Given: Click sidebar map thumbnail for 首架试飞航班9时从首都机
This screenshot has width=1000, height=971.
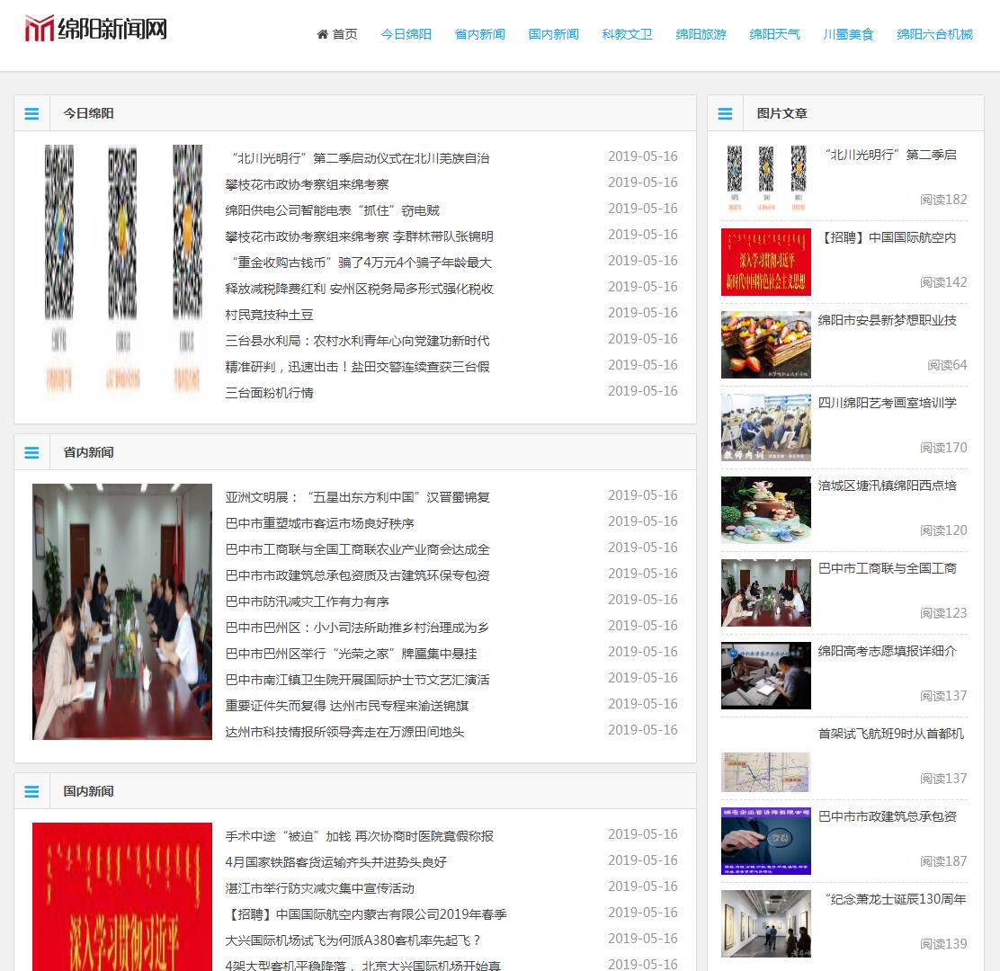Looking at the screenshot, I should click(766, 772).
